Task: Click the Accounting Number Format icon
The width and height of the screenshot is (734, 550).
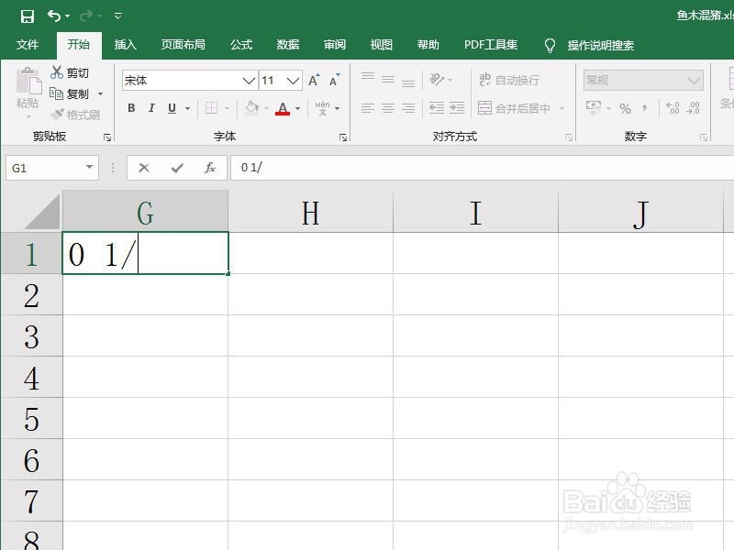Action: (x=594, y=108)
